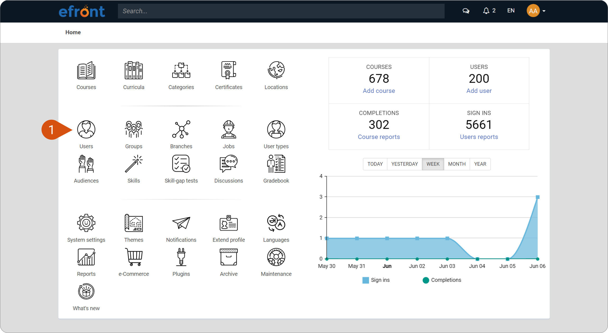Select the WEEK chart range

(433, 164)
